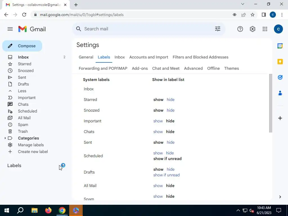288x216 pixels.
Task: Click the settings vertical scrollbar
Action: pos(271,103)
